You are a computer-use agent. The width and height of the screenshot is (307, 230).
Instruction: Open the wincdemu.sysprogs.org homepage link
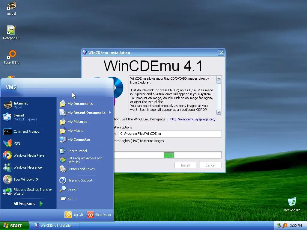coord(193,119)
